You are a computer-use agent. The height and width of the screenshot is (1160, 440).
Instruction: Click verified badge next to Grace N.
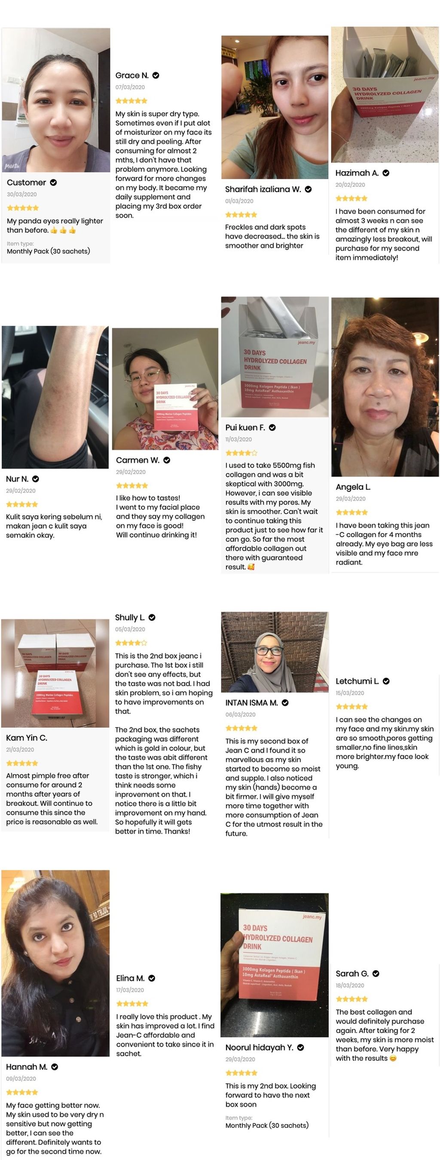click(156, 76)
